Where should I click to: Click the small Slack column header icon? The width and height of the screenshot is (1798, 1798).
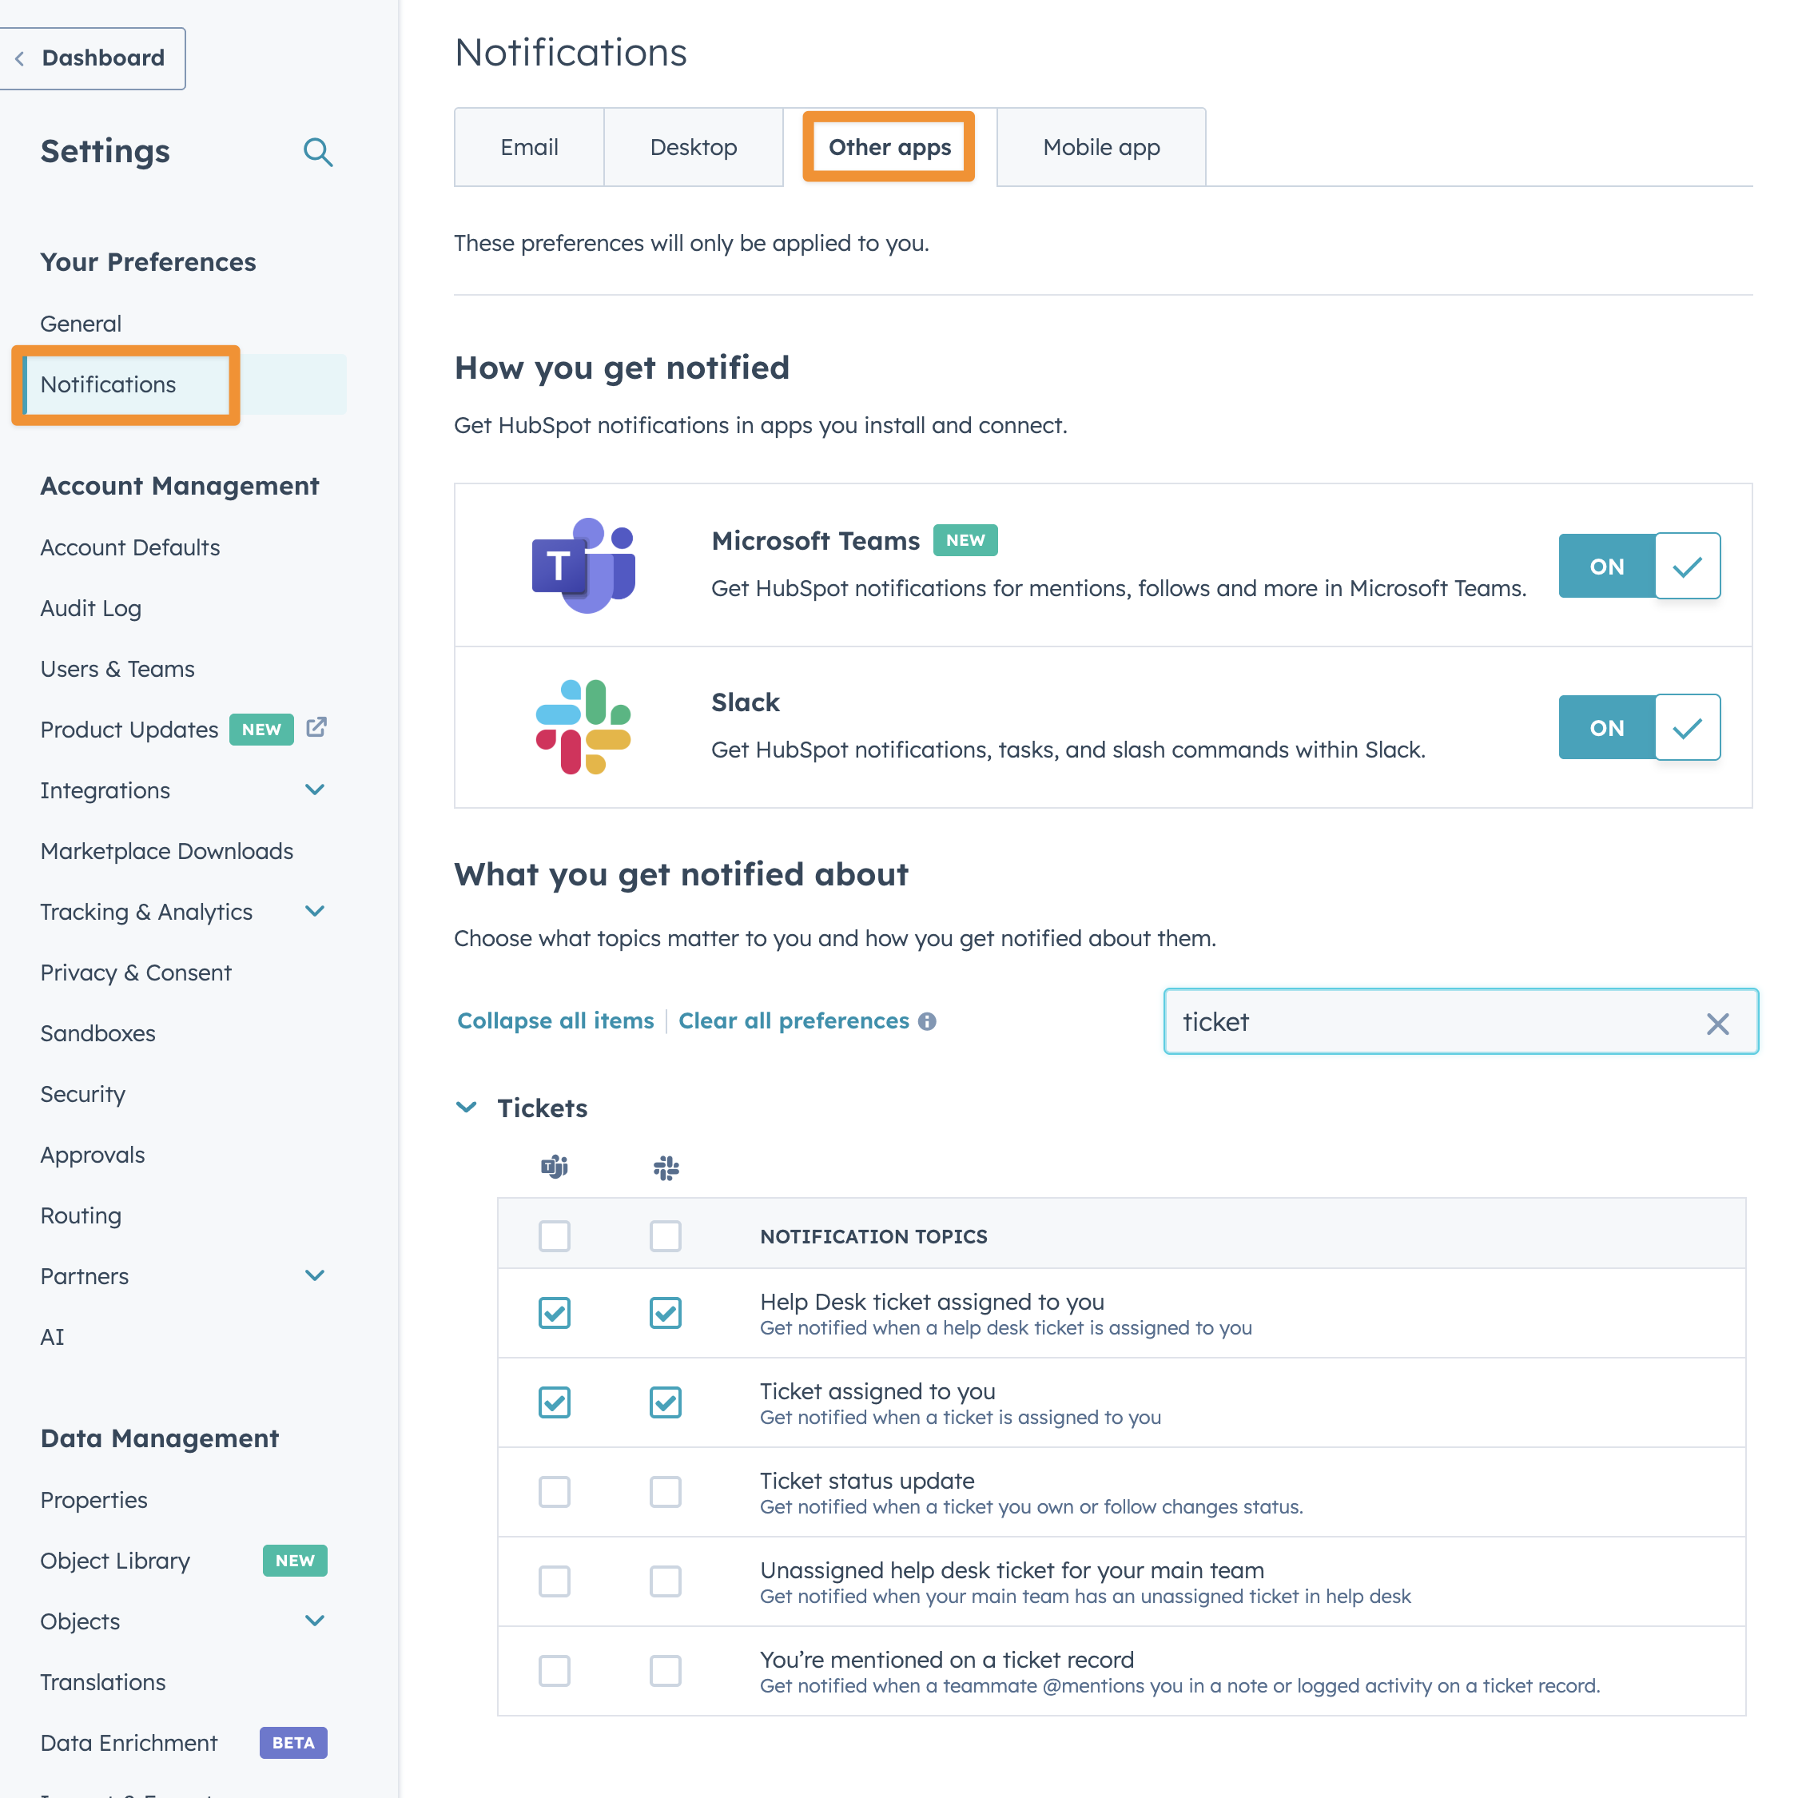[x=666, y=1167]
